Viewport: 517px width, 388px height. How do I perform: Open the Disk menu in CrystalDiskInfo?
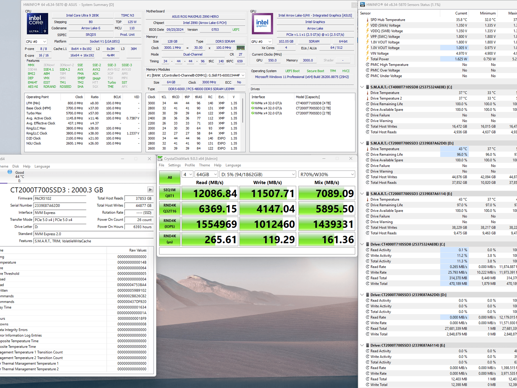click(16, 166)
